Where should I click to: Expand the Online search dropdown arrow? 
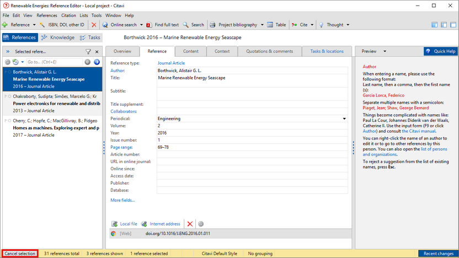click(x=141, y=25)
